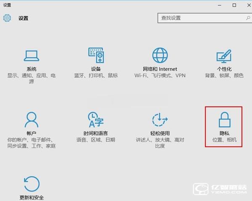The height and width of the screenshot is (201, 252).
Task: Open the 网络和 Internet globe icon
Action: tap(160, 55)
